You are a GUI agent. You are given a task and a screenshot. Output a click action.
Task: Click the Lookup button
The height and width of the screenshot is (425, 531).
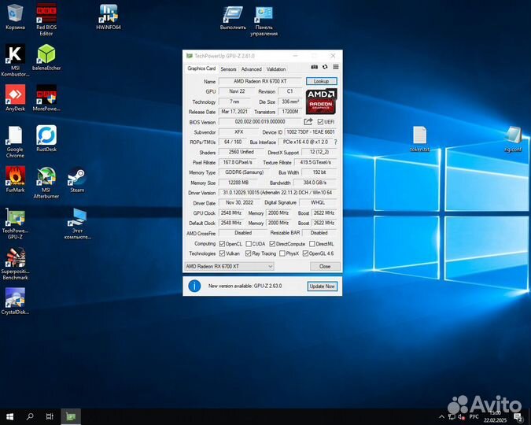322,81
